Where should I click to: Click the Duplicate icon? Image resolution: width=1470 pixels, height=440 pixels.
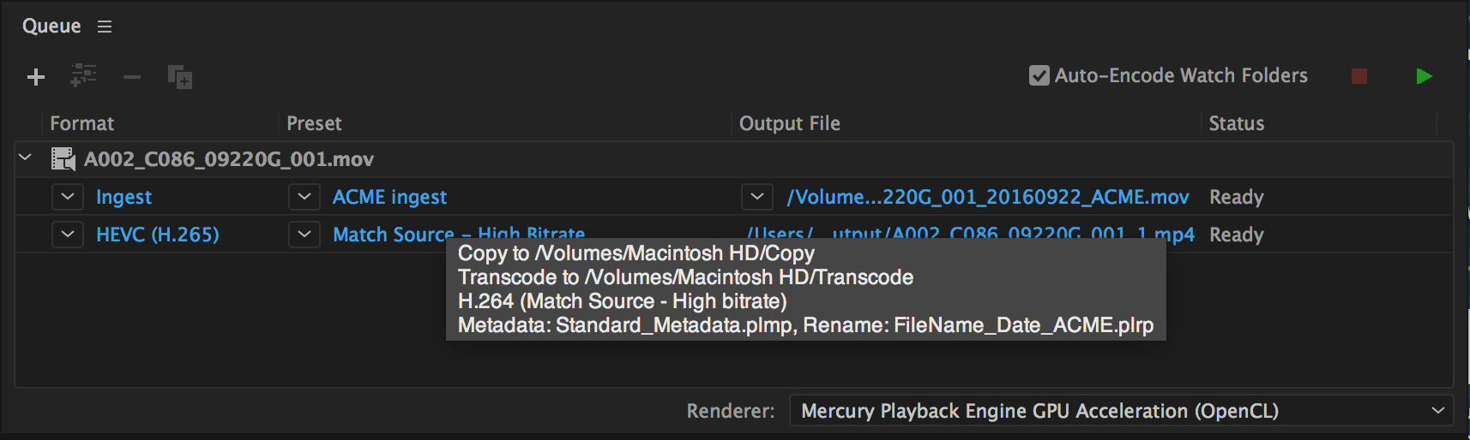(x=179, y=77)
